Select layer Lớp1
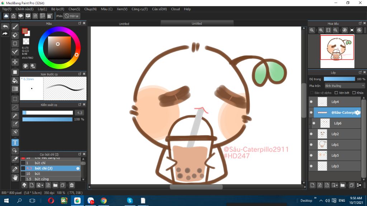This screenshot has height=206, width=367. pyautogui.click(x=335, y=144)
